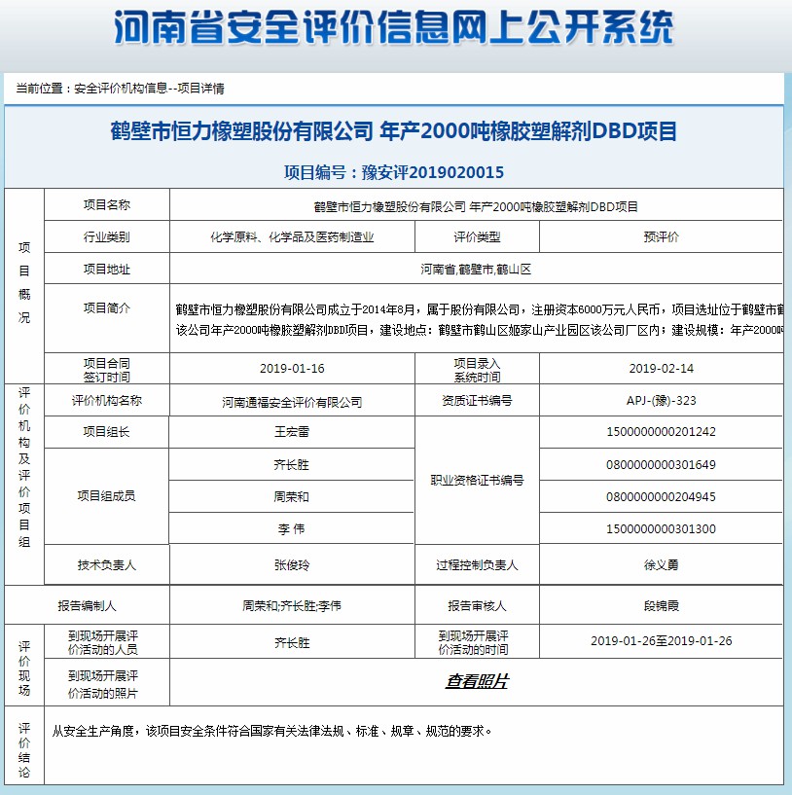Click the 项目简介 label cell
The width and height of the screenshot is (792, 795).
[106, 318]
